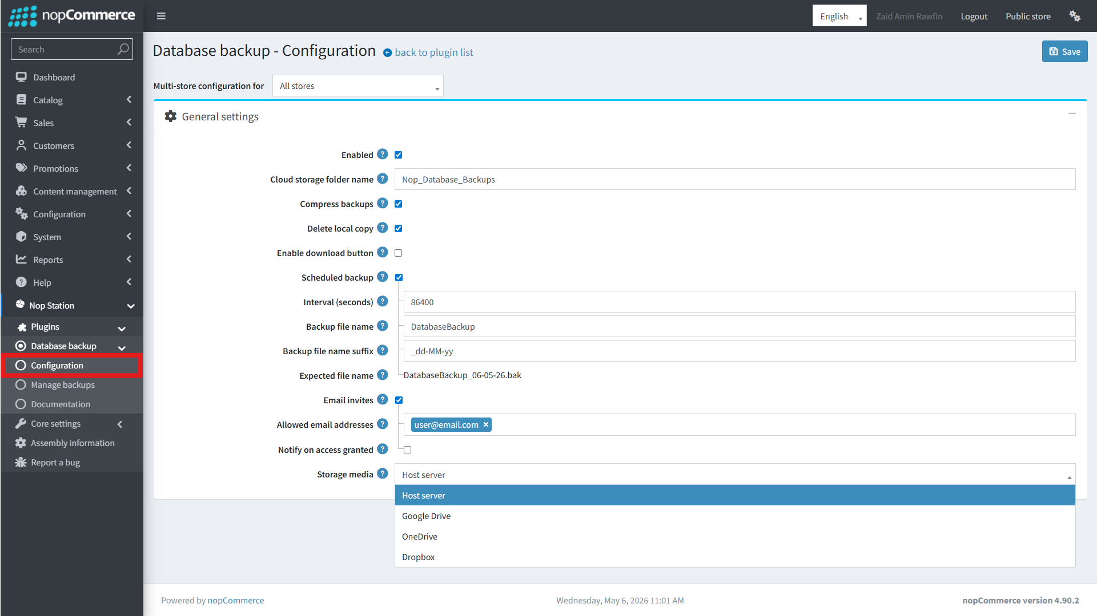Open the settings gears icon in top bar
Image resolution: width=1097 pixels, height=616 pixels.
coord(1074,16)
